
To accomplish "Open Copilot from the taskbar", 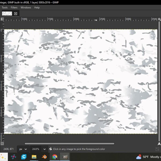I will [x=3, y=157].
